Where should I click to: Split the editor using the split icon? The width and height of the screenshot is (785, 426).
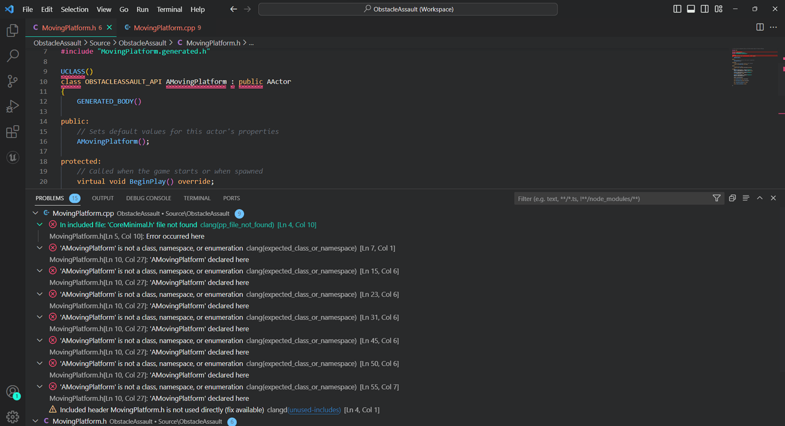(759, 27)
